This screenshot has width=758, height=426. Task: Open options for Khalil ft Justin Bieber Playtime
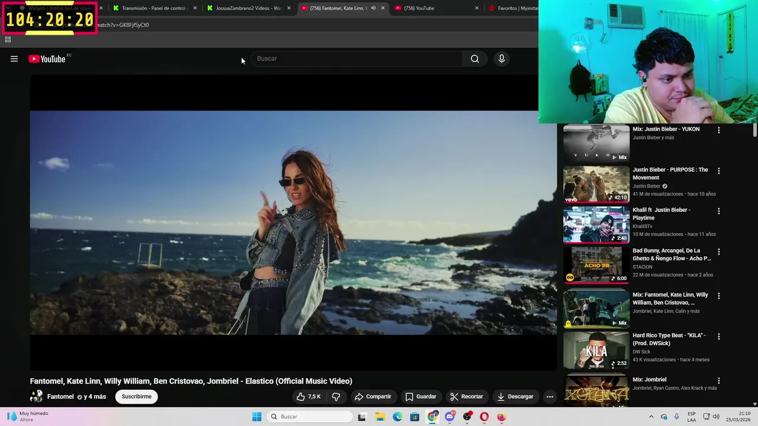(719, 211)
